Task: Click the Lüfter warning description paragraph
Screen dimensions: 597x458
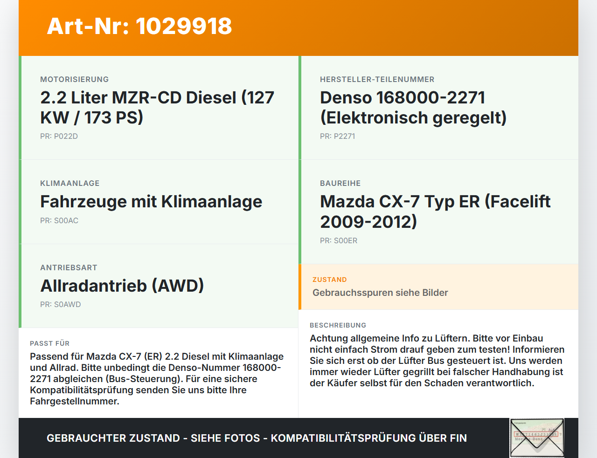Action: coord(437,361)
